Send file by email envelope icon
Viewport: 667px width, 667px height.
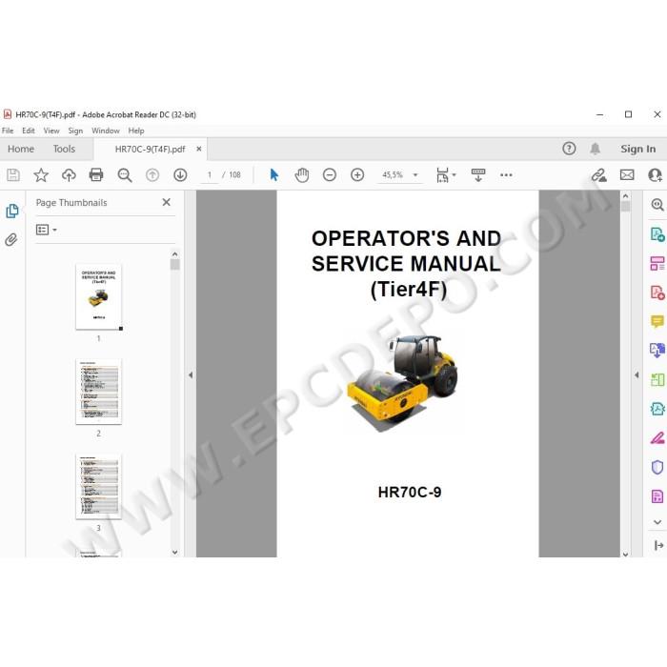[x=627, y=174]
